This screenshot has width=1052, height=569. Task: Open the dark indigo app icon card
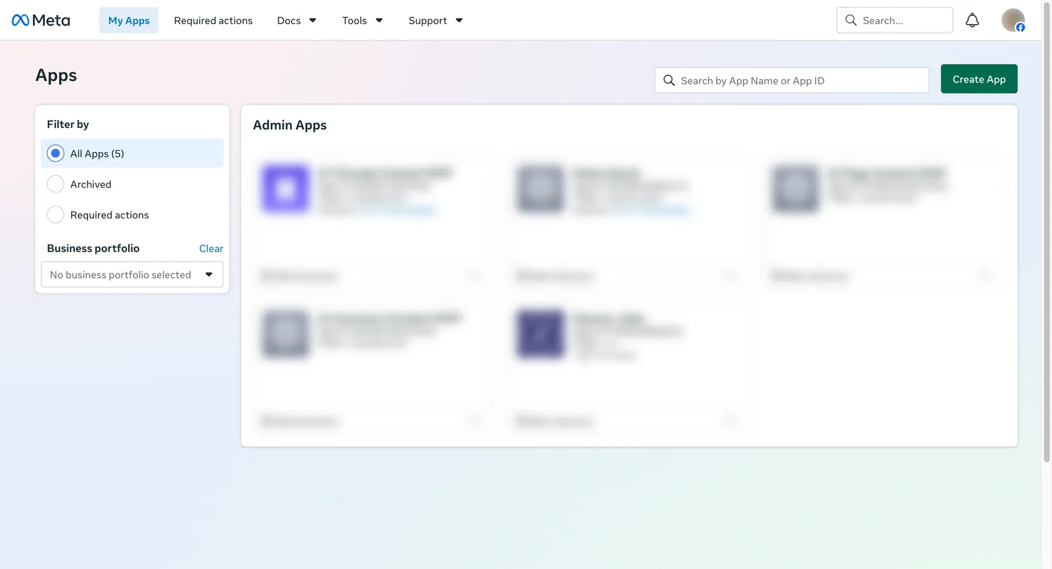(x=541, y=334)
